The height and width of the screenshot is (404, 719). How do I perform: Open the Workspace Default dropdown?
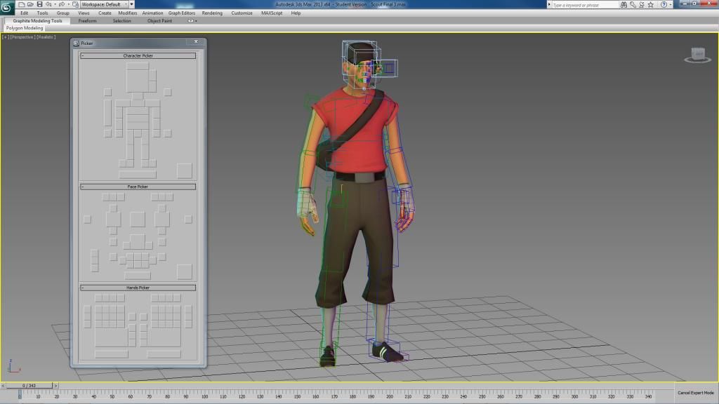pyautogui.click(x=105, y=5)
